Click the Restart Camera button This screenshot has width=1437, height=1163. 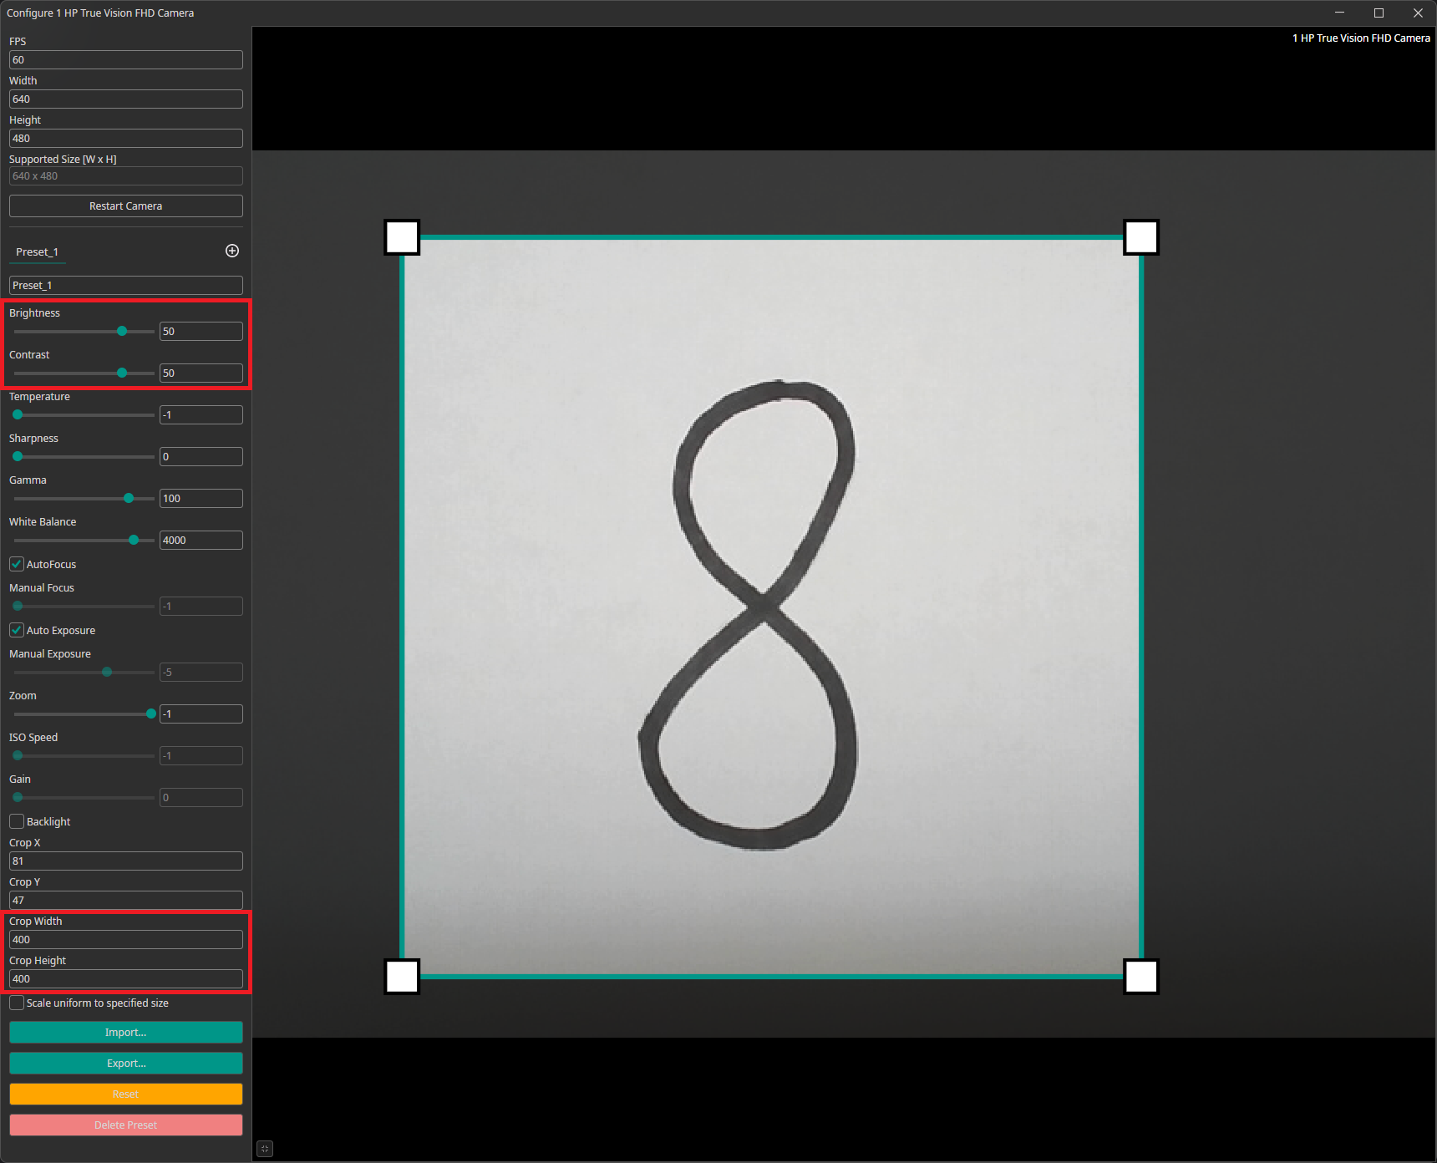[x=125, y=206]
